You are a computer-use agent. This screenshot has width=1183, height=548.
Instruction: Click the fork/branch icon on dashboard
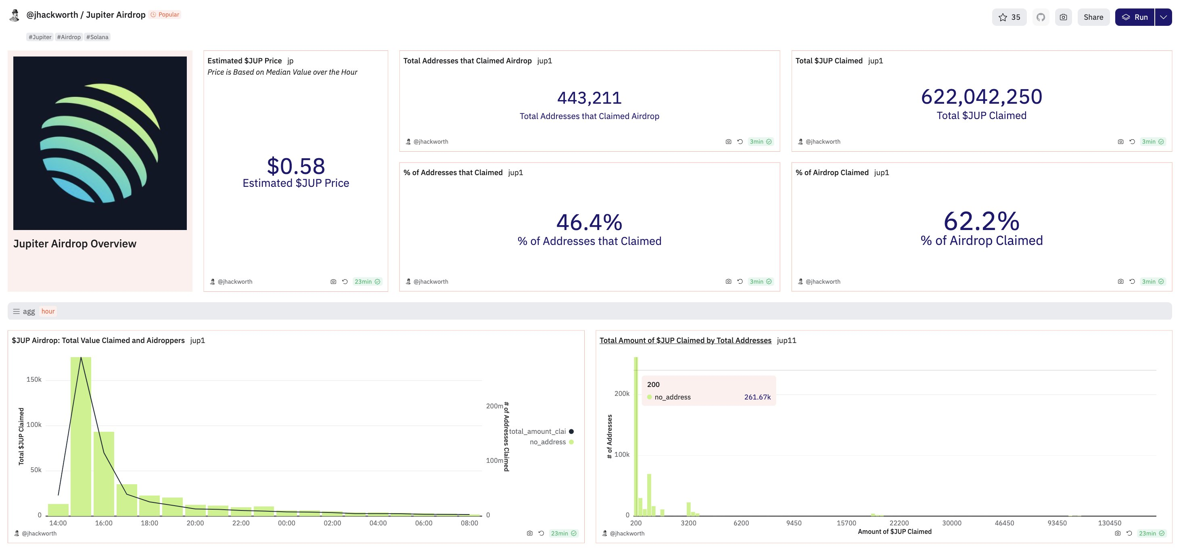click(x=1040, y=17)
